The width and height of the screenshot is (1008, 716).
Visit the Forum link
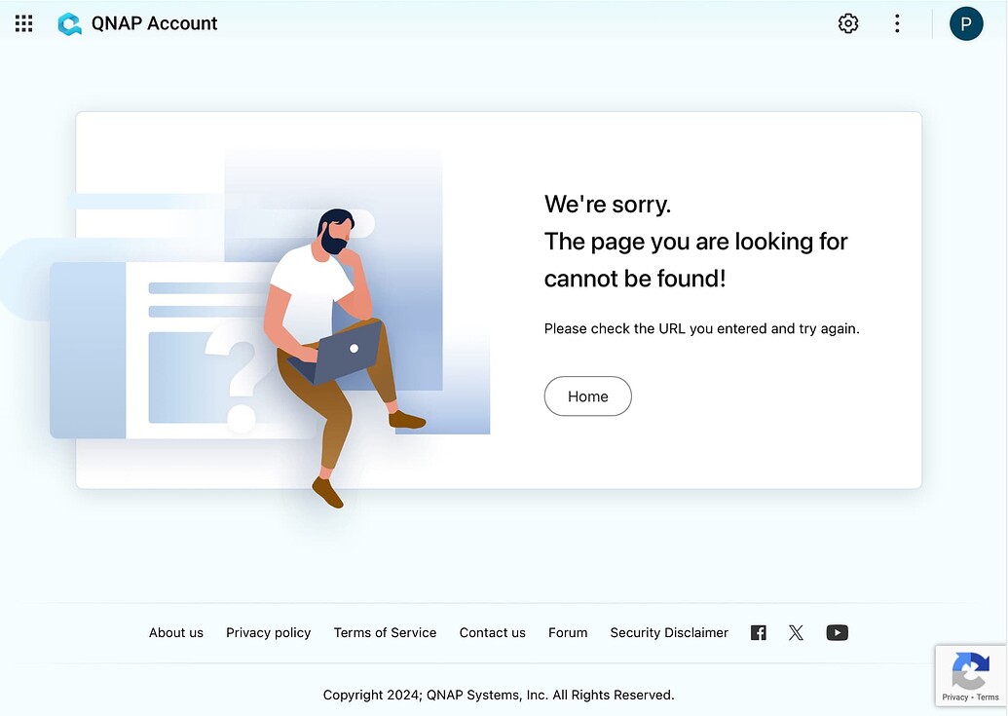pyautogui.click(x=568, y=632)
